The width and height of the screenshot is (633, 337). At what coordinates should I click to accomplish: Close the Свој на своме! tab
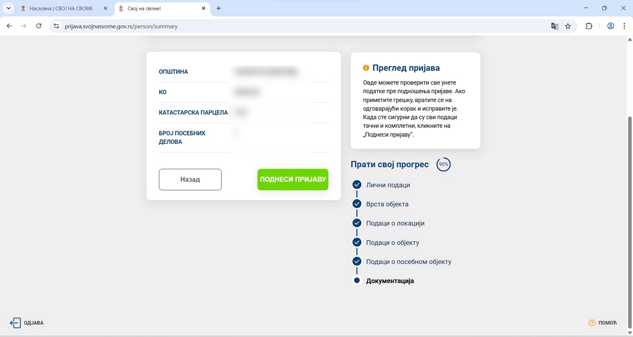point(204,8)
